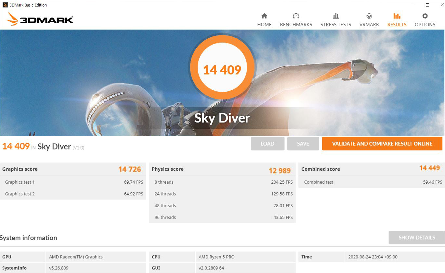
Task: Select the 14 726 graphics score value
Action: (130, 169)
